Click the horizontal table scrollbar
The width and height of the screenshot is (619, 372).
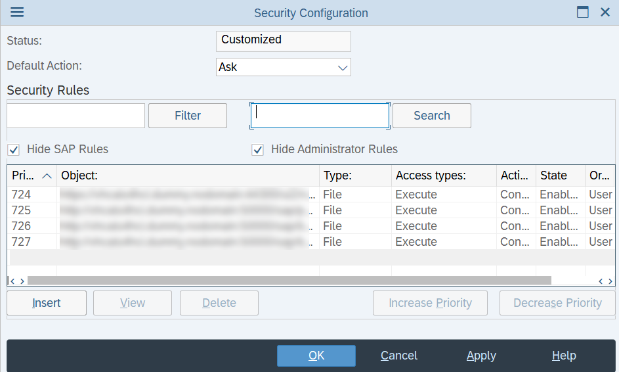point(289,281)
